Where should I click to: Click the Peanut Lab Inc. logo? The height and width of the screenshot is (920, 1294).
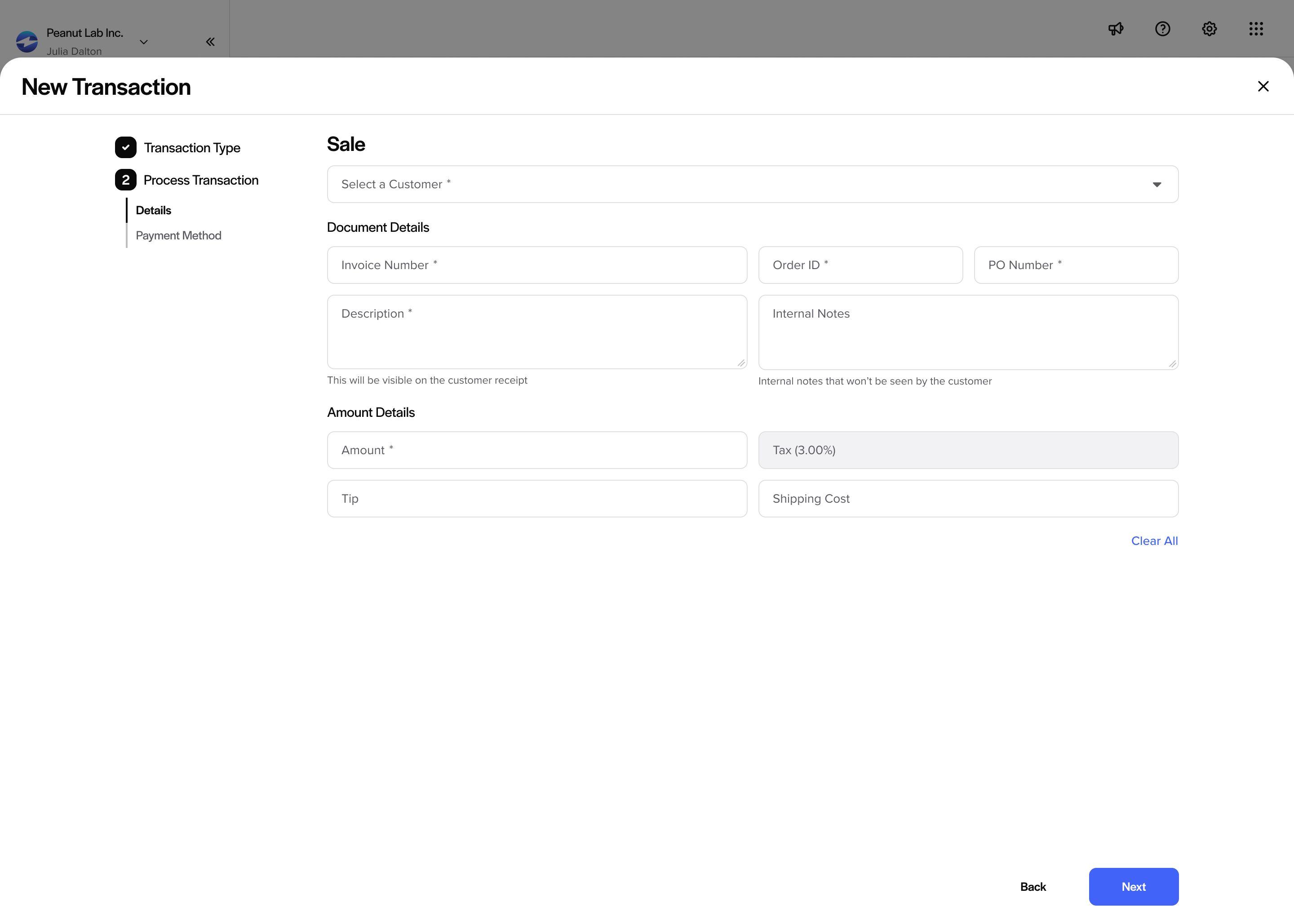click(x=27, y=41)
